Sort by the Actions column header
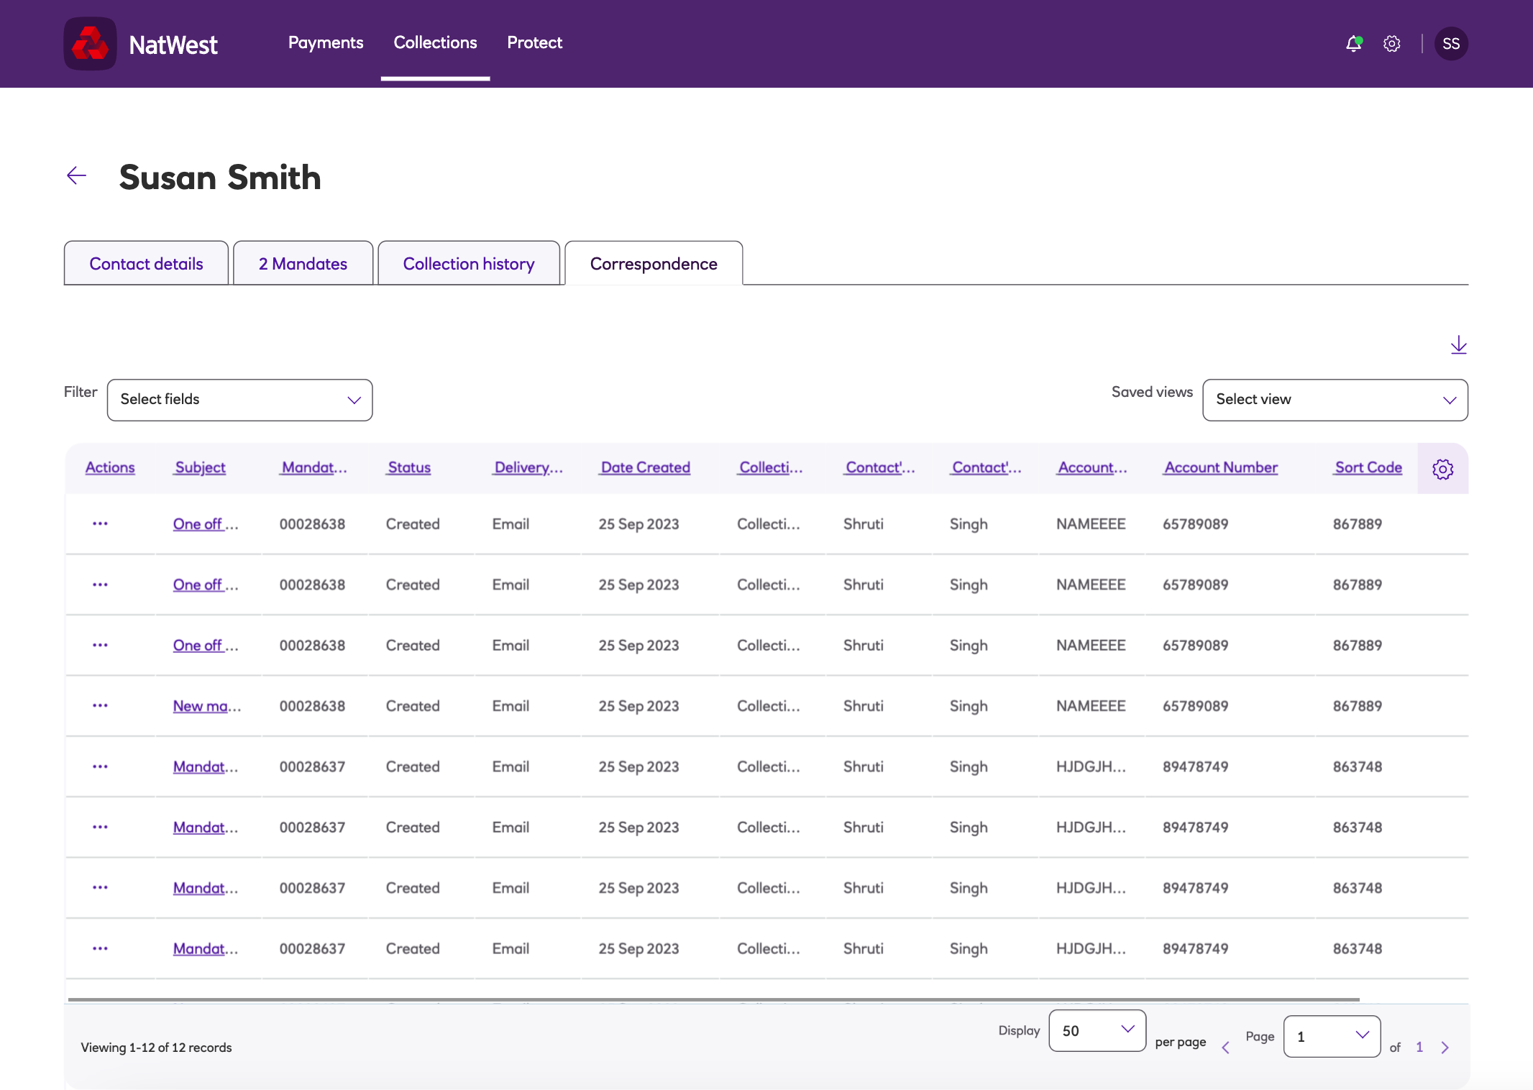The image size is (1533, 1090). pos(110,467)
